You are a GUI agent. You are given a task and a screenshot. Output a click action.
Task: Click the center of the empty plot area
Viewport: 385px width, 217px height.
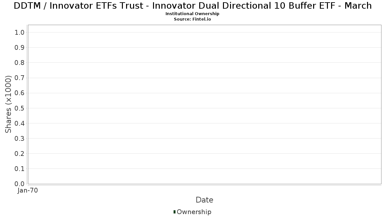204,104
